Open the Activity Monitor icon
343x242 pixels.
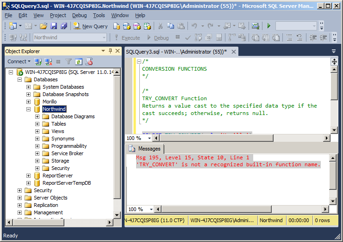coord(255,26)
